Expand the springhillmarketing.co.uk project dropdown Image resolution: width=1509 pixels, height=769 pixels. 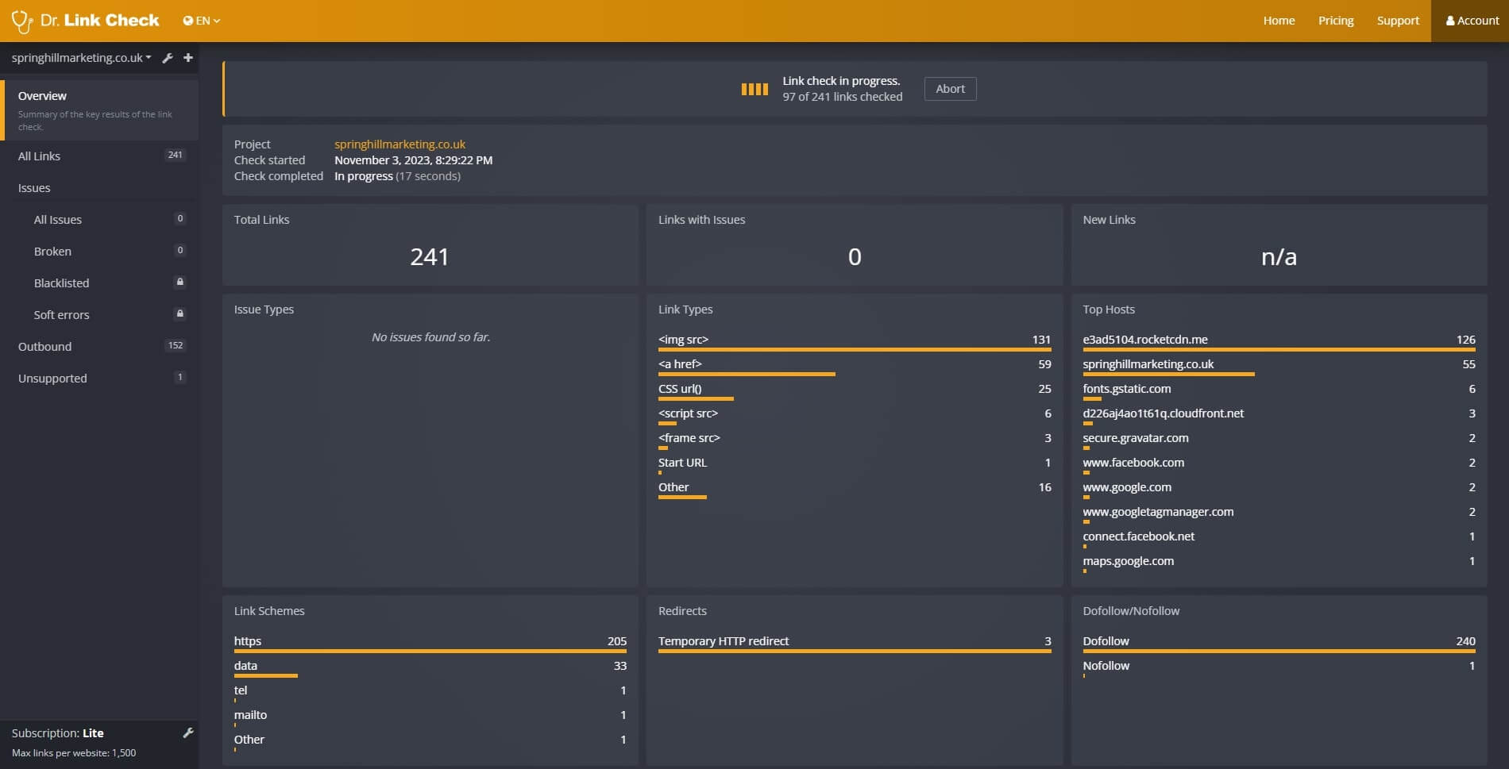(81, 58)
